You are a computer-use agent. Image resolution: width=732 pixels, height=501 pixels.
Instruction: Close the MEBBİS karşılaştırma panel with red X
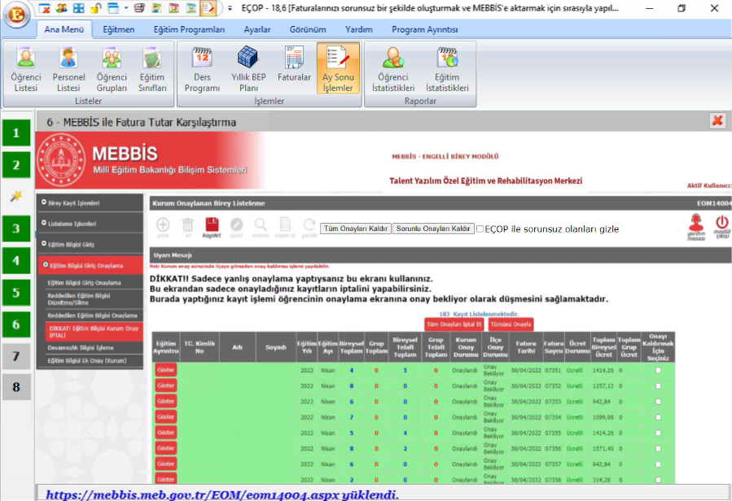click(717, 121)
